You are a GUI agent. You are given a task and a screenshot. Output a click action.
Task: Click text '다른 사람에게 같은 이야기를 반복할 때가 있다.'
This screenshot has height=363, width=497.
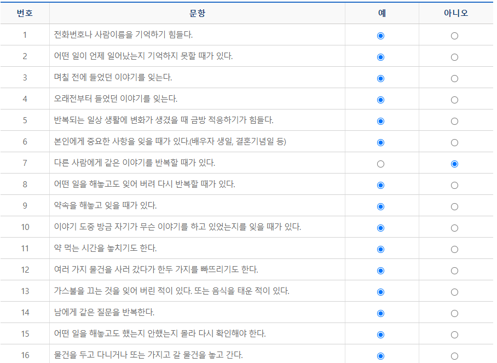[135, 163]
